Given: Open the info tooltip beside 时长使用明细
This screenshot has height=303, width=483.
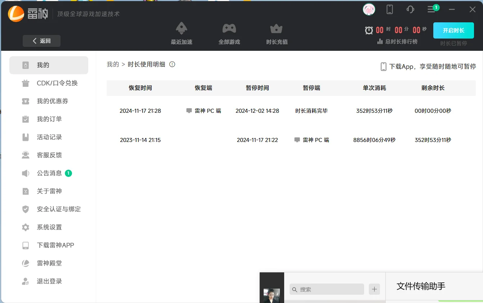Looking at the screenshot, I should 172,64.
